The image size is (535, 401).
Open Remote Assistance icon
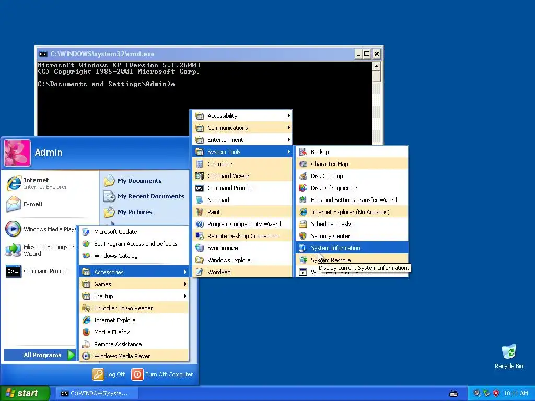pos(86,344)
